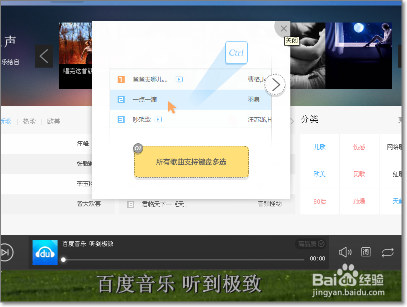
Task: Switch to the 欧美 tab in song list
Action: (54, 121)
